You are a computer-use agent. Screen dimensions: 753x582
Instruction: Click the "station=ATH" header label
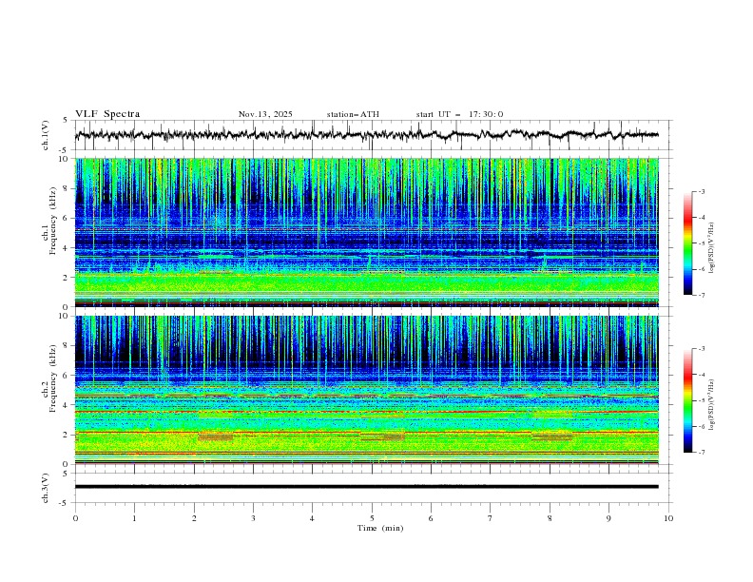tap(353, 114)
